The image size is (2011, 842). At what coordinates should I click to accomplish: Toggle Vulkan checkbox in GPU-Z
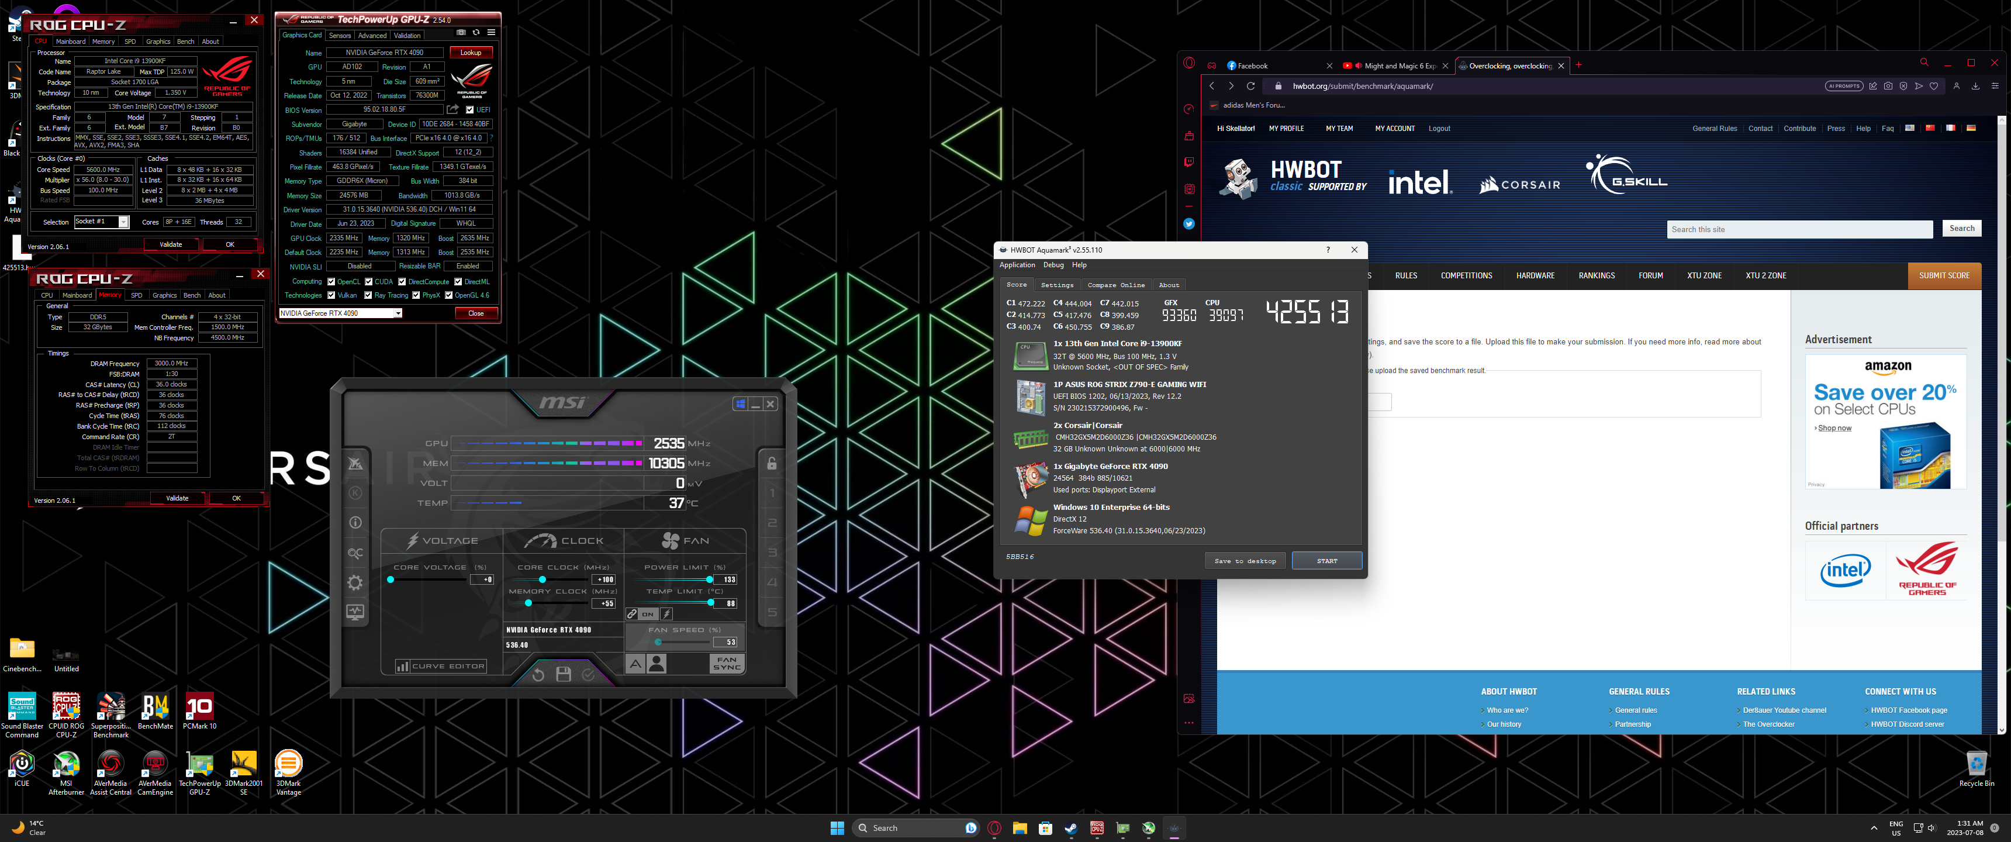[x=331, y=295]
